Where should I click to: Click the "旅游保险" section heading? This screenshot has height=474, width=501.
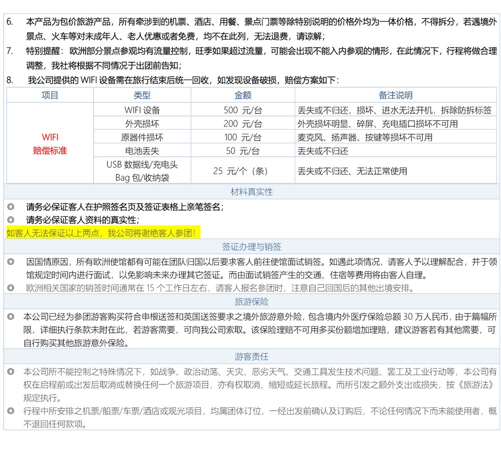pyautogui.click(x=252, y=302)
